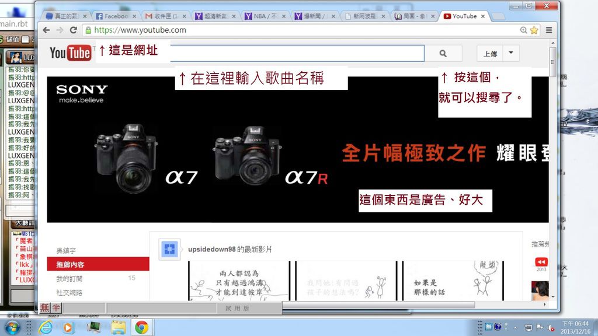Click the YouTube logo
Image resolution: width=598 pixels, height=336 pixels.
coord(71,53)
